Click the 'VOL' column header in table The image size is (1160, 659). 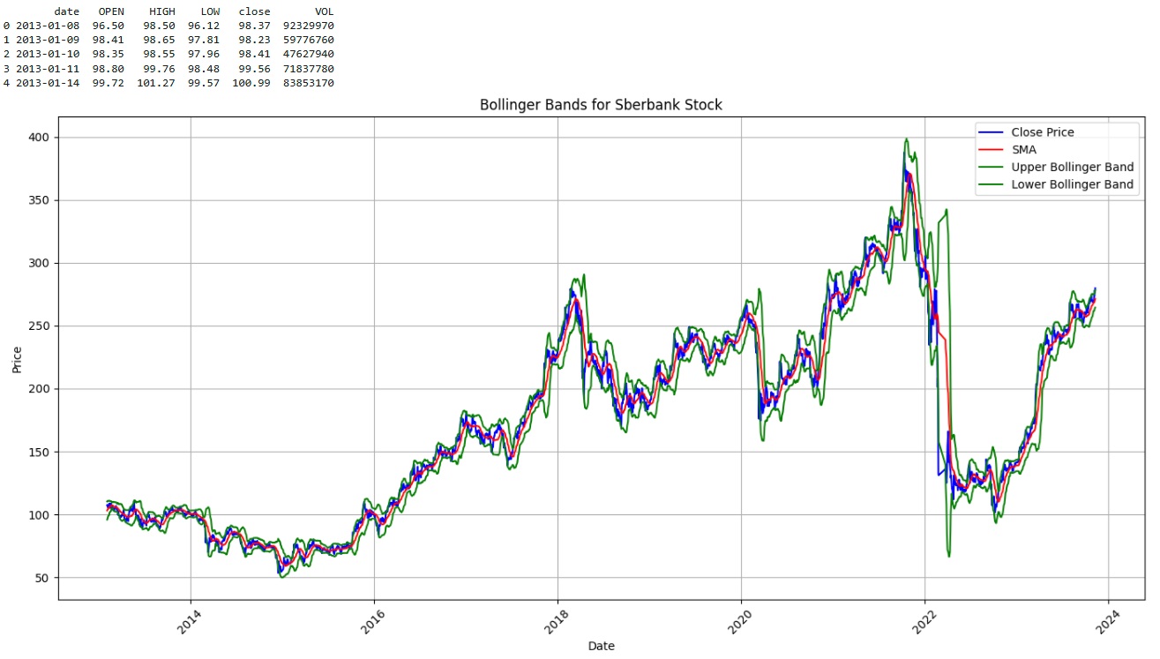[x=324, y=11]
